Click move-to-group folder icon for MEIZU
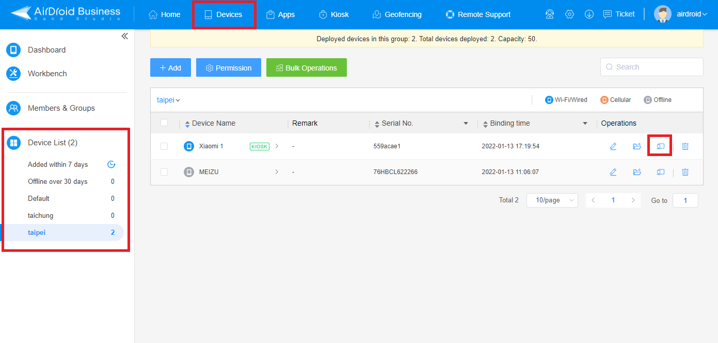 point(637,172)
